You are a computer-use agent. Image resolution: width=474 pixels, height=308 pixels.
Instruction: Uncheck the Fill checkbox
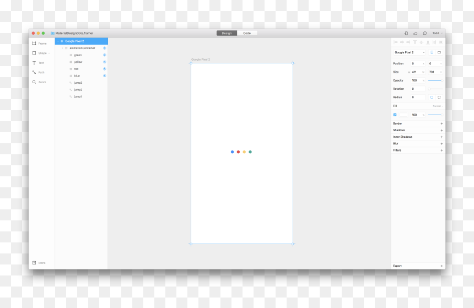[395, 115]
